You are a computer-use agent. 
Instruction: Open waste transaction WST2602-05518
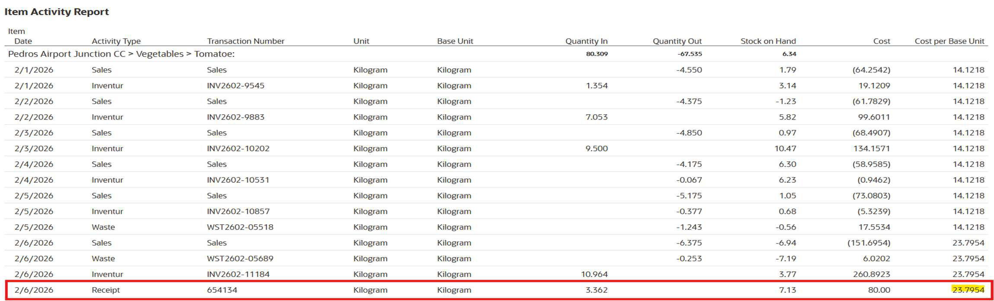pos(240,227)
